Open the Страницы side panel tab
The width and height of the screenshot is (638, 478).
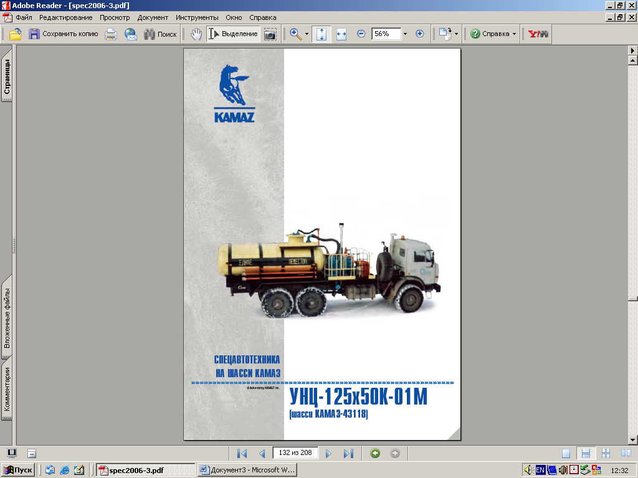[7, 75]
